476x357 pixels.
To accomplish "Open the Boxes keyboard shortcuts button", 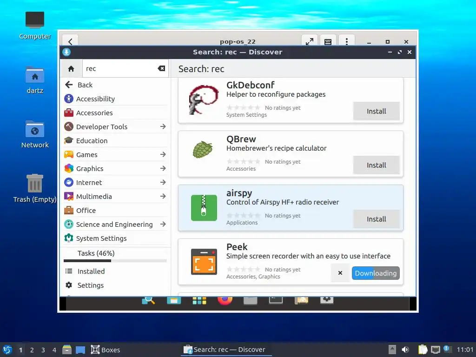I will pyautogui.click(x=328, y=41).
